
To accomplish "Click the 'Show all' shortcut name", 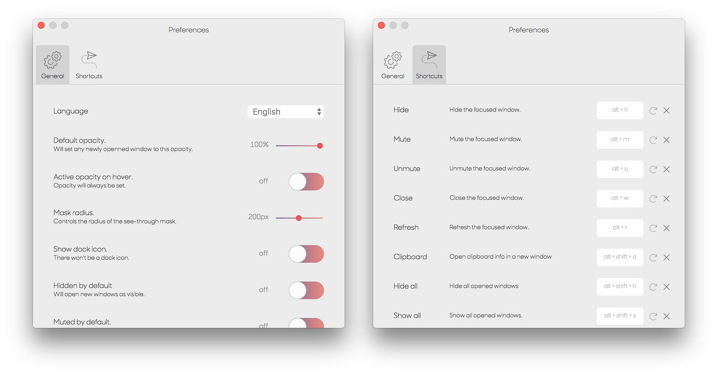I will coord(407,315).
